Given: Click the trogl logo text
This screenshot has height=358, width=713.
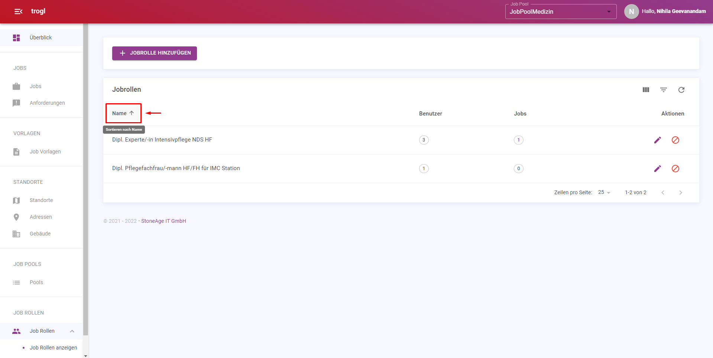Looking at the screenshot, I should point(38,11).
